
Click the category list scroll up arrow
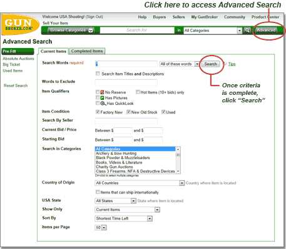(178, 149)
